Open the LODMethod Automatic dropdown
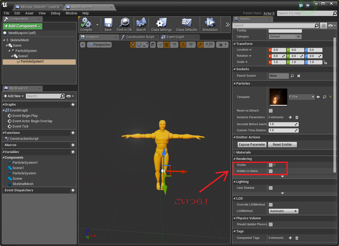This screenshot has height=246, width=339. pyautogui.click(x=283, y=211)
